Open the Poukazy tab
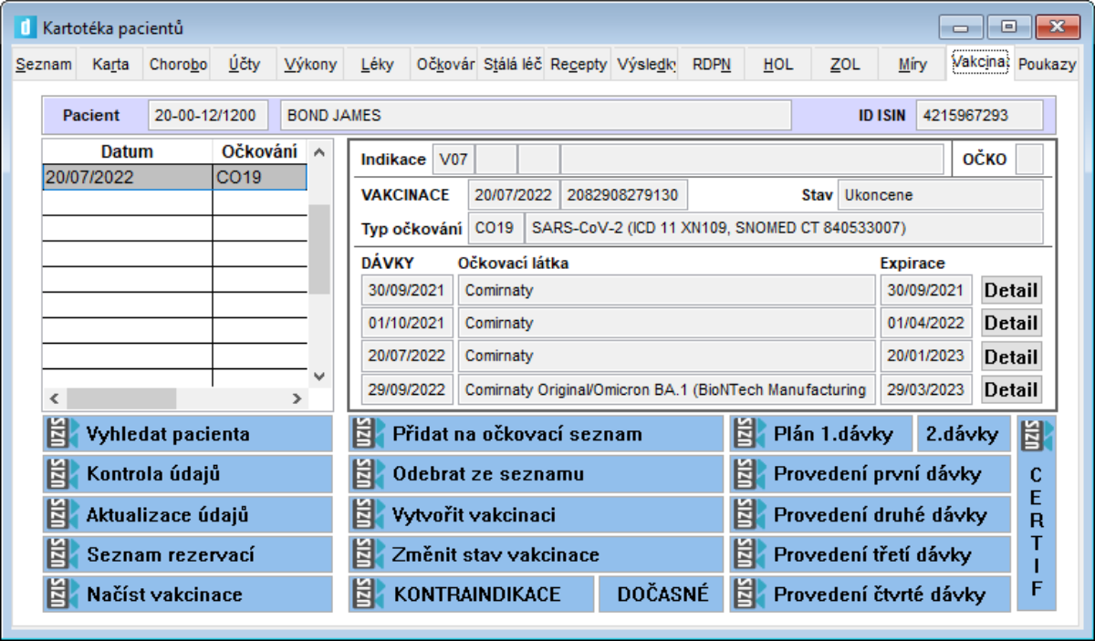Image resolution: width=1095 pixels, height=641 pixels. (x=1047, y=65)
